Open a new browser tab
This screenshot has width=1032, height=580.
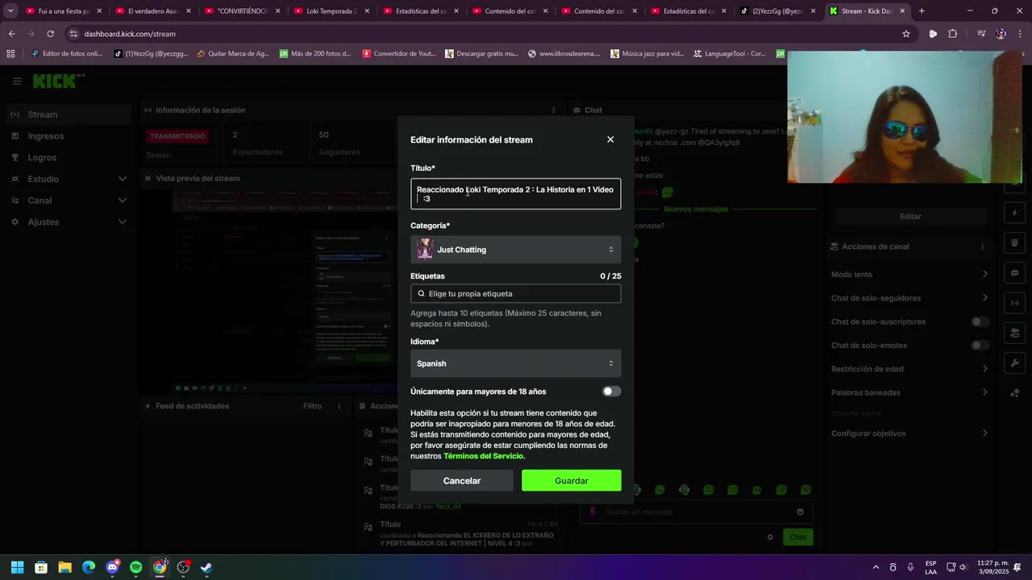coord(922,11)
